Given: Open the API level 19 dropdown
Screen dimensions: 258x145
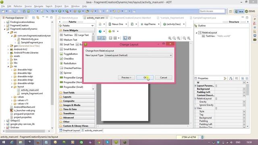Looking at the screenshot, I should click(113, 31).
